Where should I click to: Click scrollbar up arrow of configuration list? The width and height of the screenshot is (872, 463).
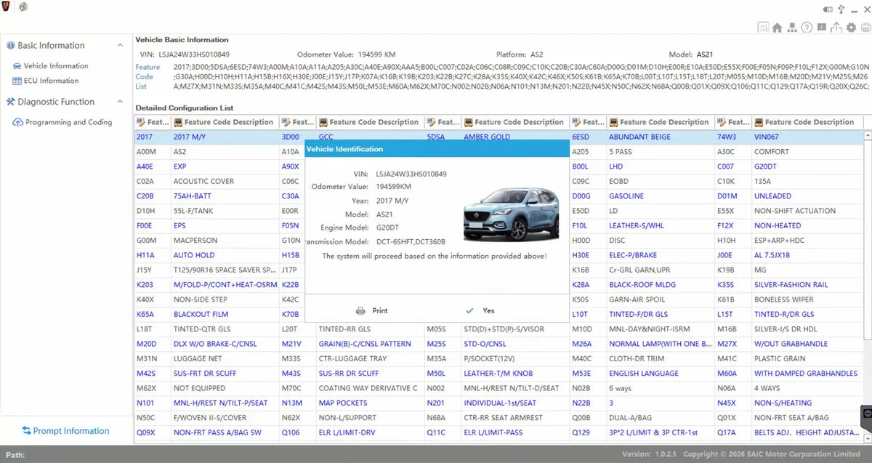click(x=866, y=136)
